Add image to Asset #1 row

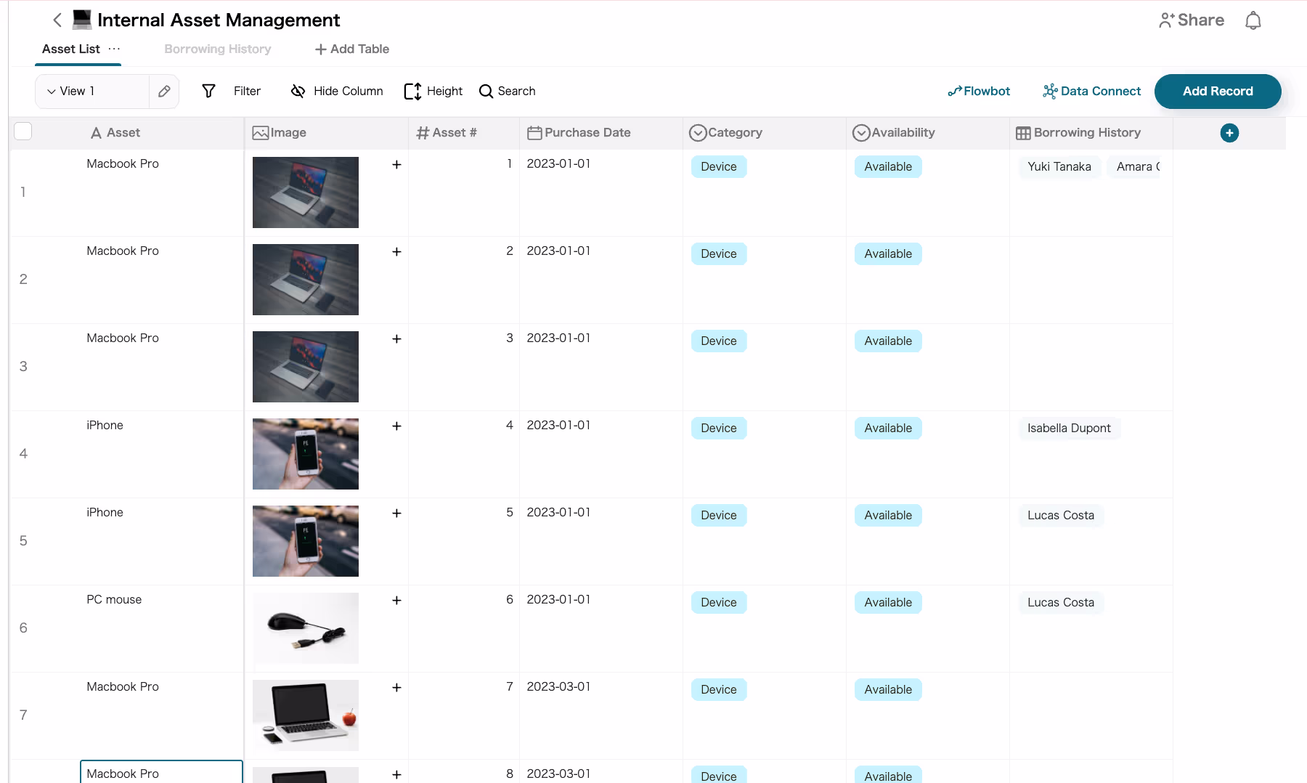(396, 164)
